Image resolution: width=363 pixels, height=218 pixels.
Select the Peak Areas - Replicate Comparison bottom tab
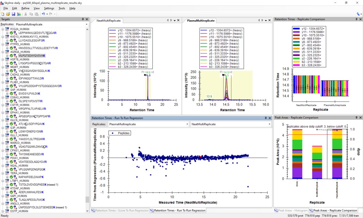click(333, 210)
